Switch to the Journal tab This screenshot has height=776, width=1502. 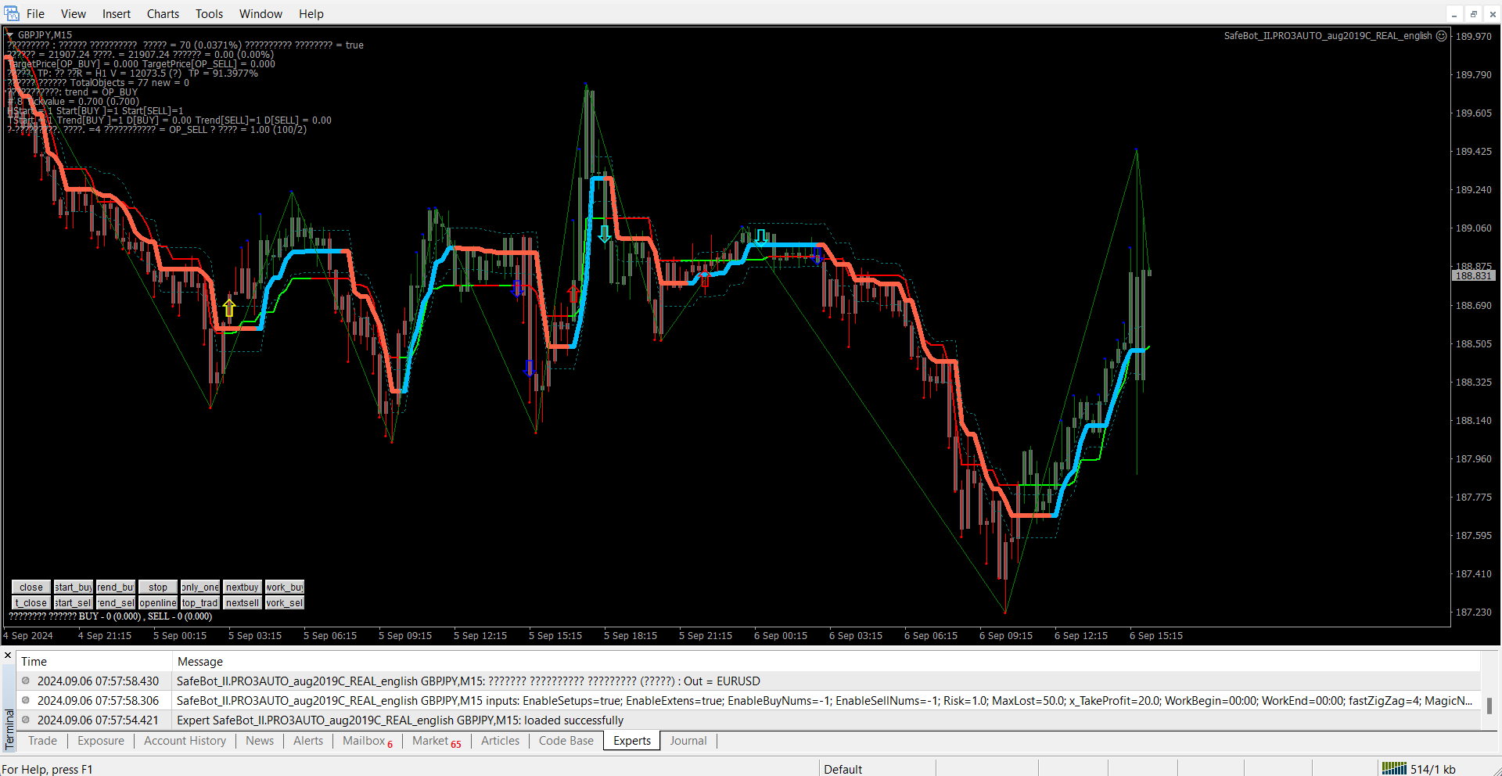tap(688, 741)
